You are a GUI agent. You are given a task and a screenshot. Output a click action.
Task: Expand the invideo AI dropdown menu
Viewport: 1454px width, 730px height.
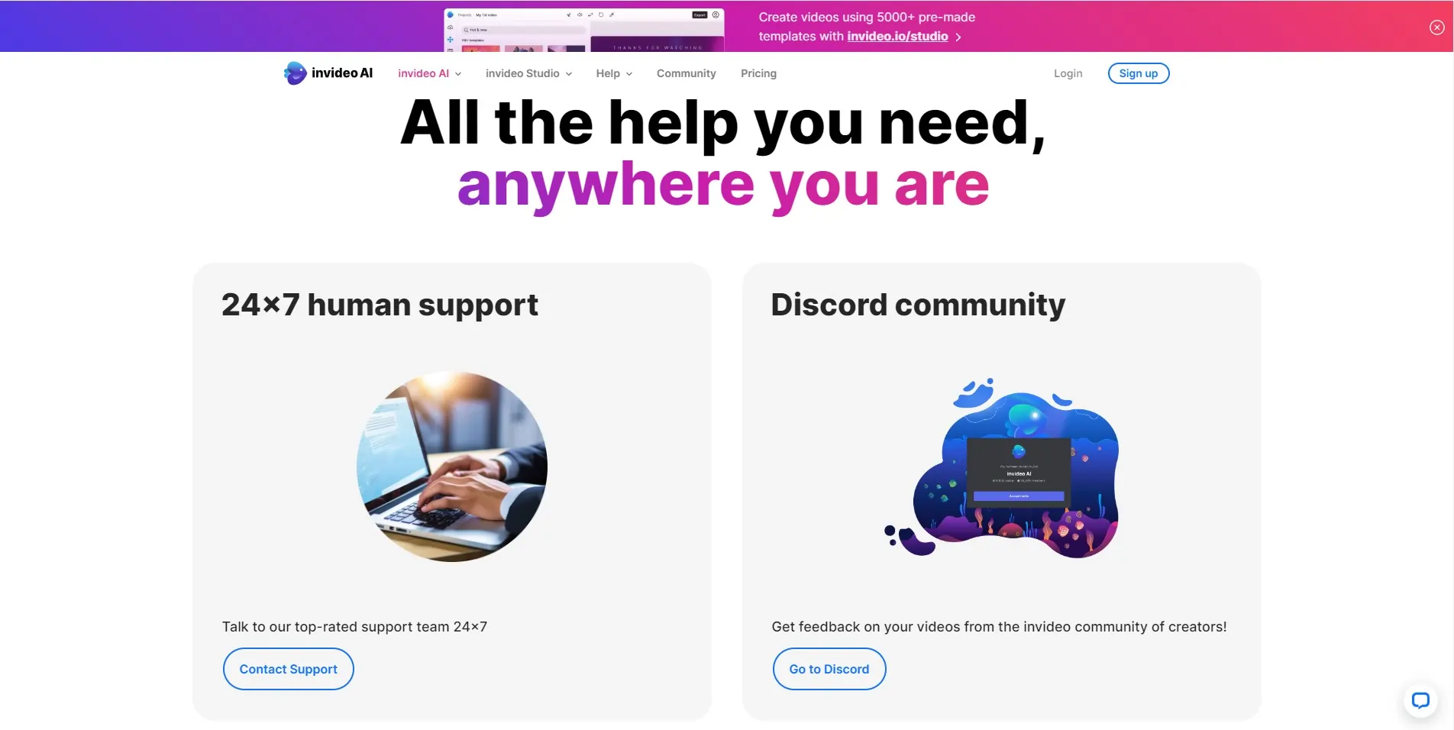click(x=429, y=73)
